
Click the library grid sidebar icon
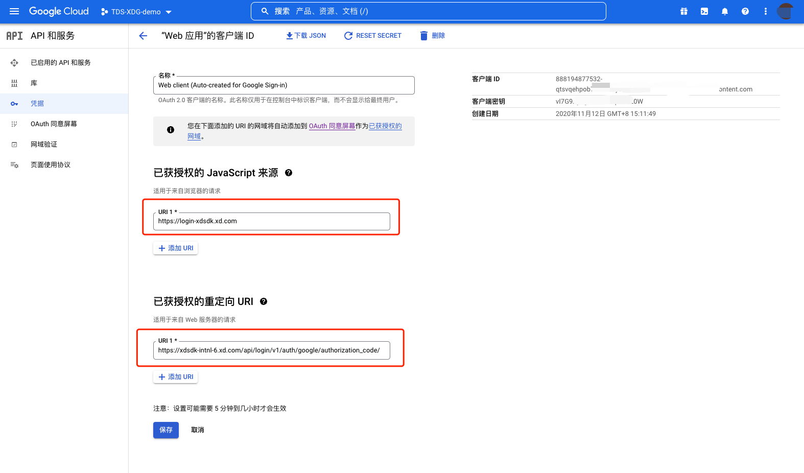pos(14,83)
